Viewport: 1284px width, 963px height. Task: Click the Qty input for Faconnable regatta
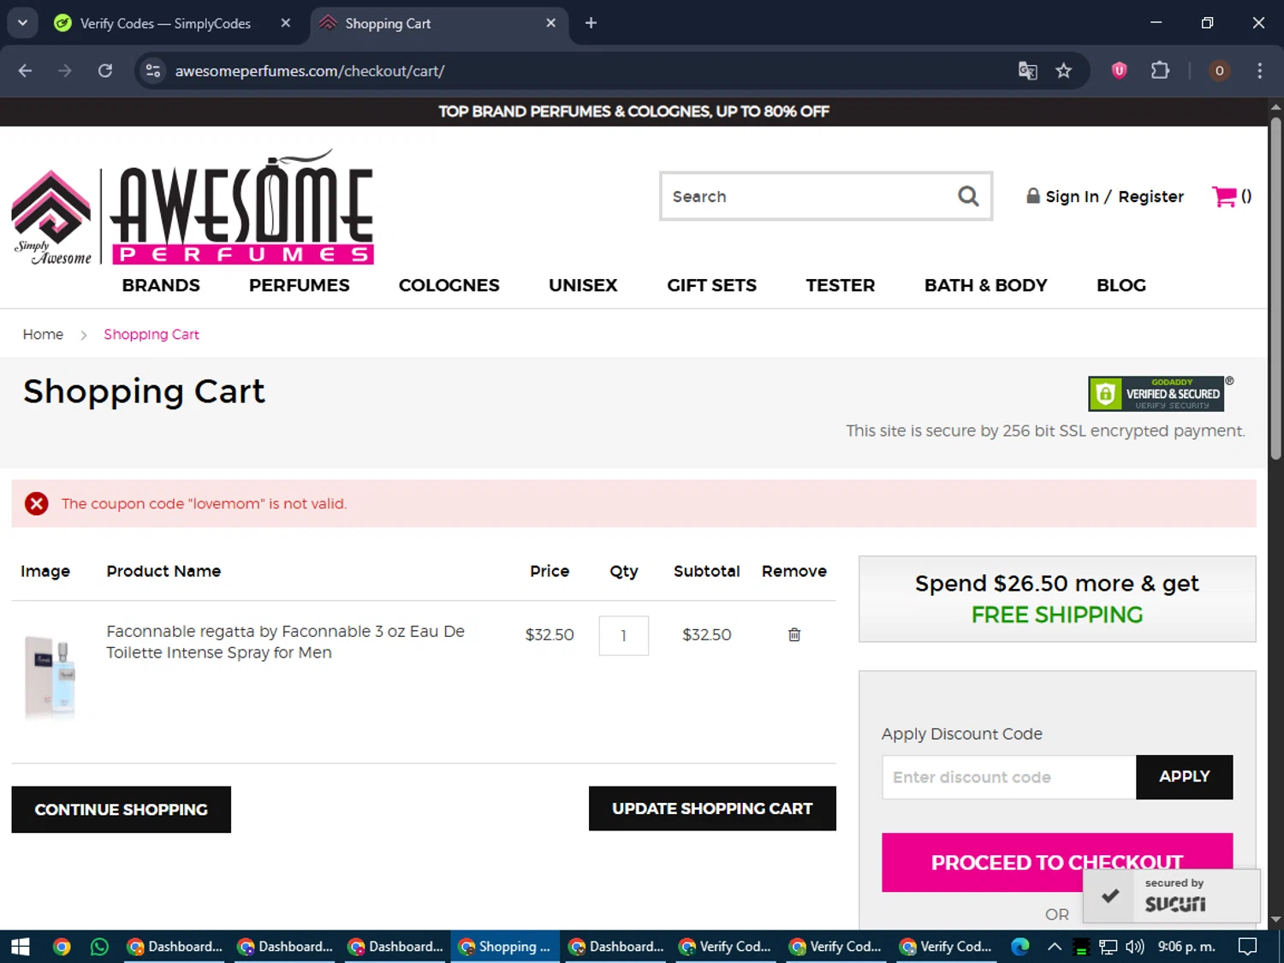pyautogui.click(x=623, y=635)
